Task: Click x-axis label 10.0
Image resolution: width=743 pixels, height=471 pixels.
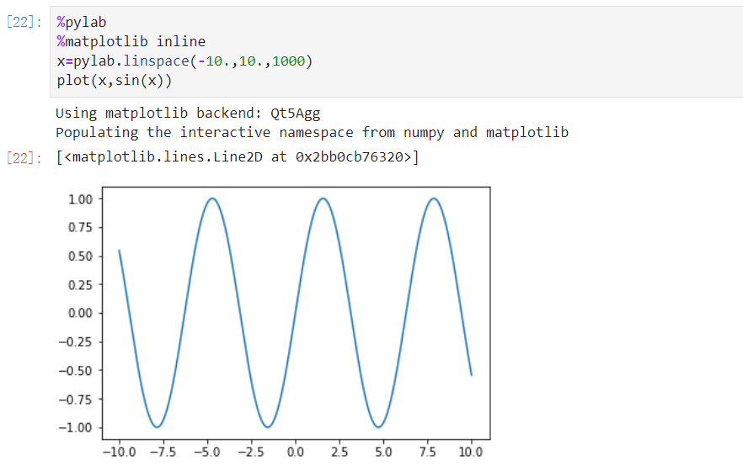Action: click(471, 452)
